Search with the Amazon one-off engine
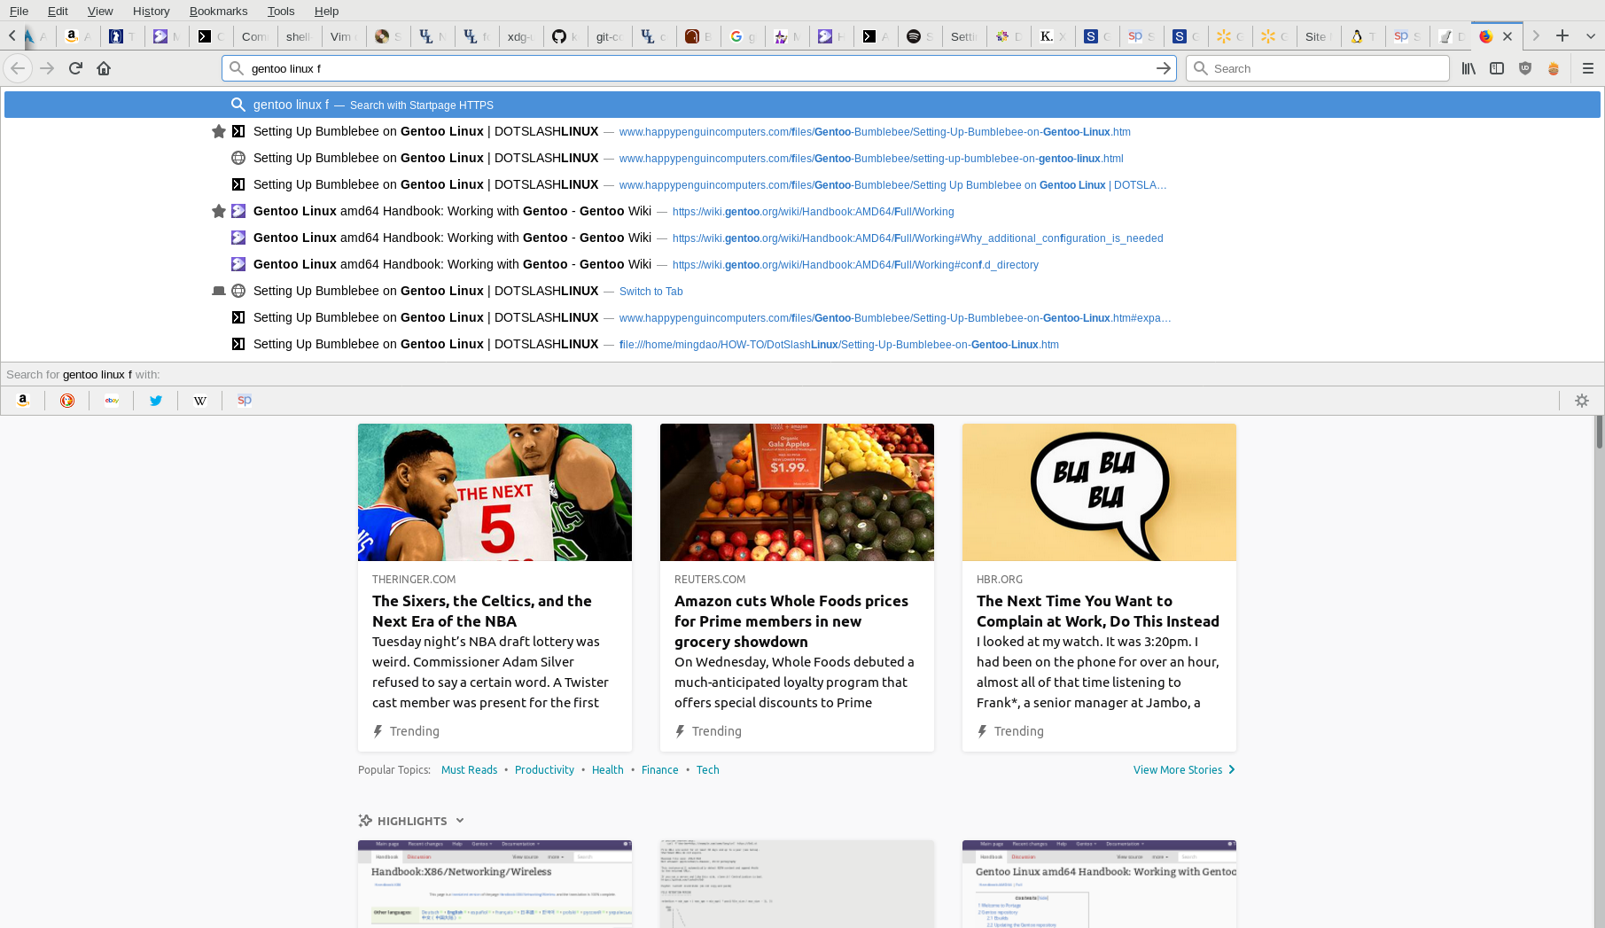The image size is (1605, 928). [23, 401]
